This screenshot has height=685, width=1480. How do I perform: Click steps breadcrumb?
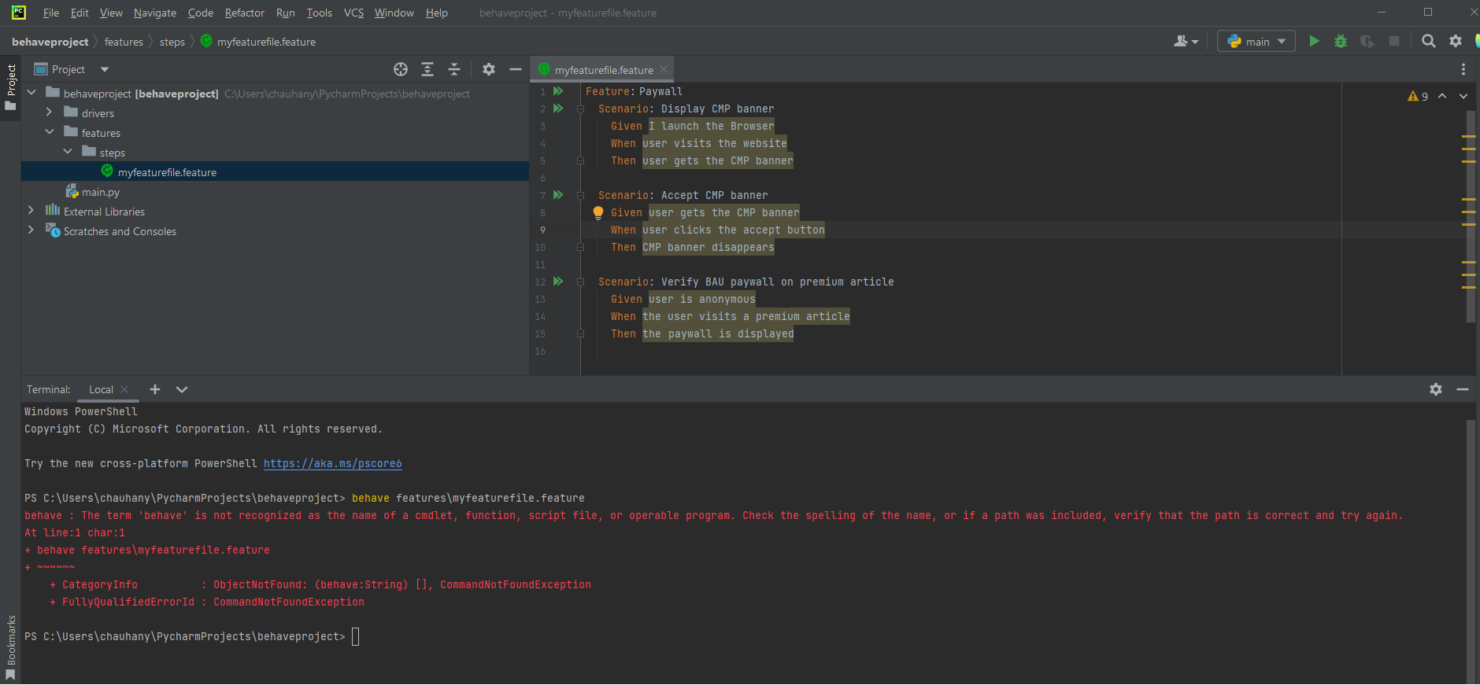(172, 42)
